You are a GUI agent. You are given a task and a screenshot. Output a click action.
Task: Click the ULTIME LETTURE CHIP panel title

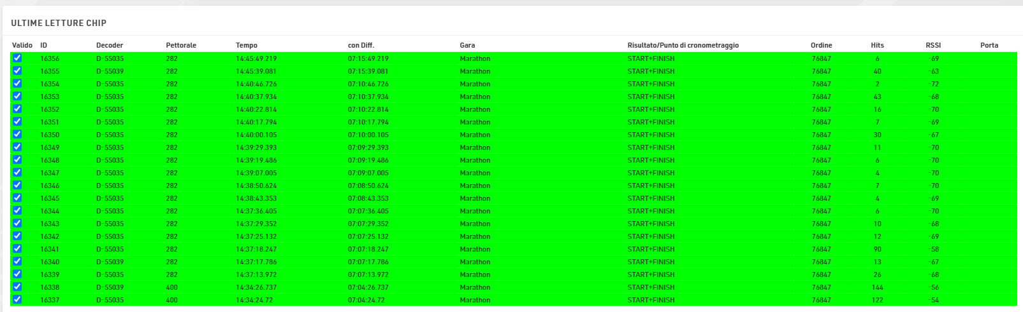59,23
